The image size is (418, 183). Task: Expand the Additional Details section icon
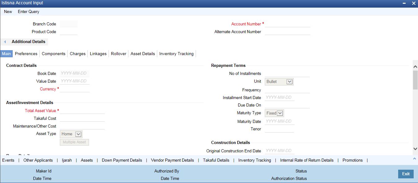click(5, 42)
